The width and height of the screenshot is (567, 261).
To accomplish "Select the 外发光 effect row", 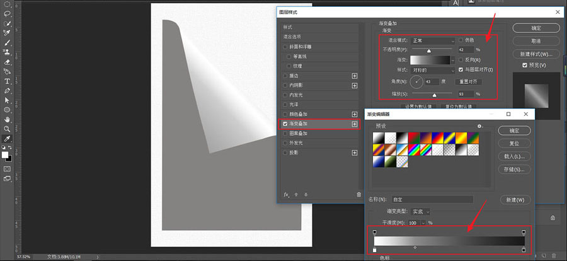I will (x=321, y=143).
